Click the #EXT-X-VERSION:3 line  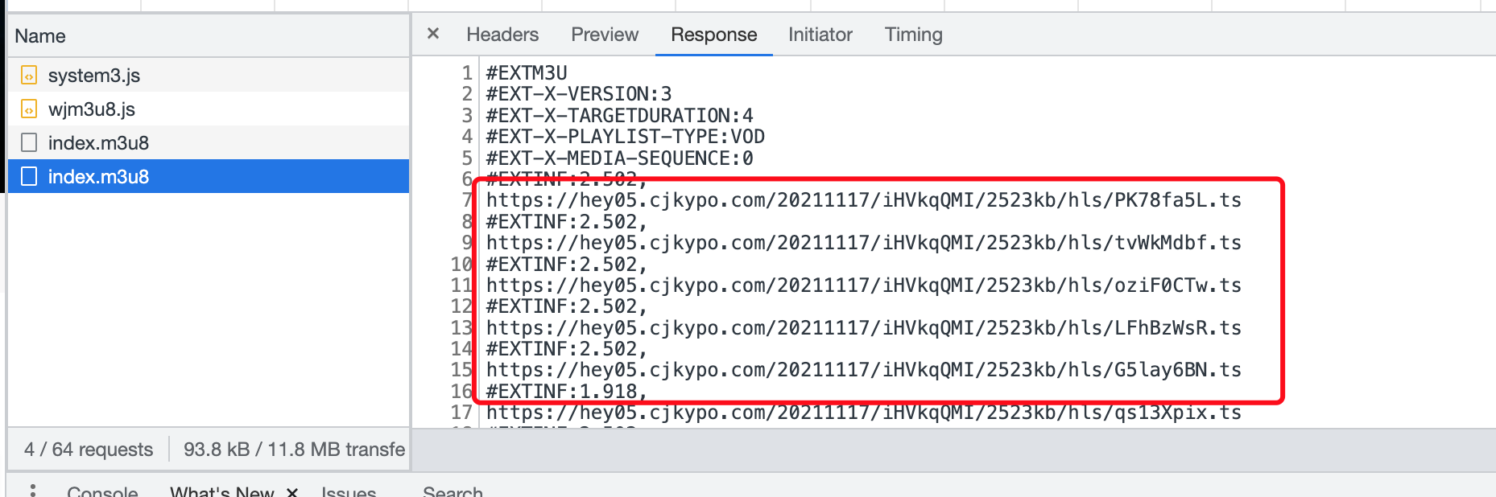click(579, 94)
